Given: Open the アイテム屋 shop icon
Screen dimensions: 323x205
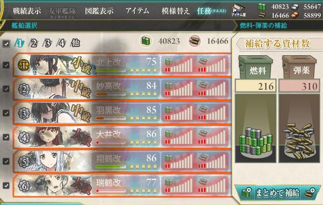Looking at the screenshot, I should 239,10.
